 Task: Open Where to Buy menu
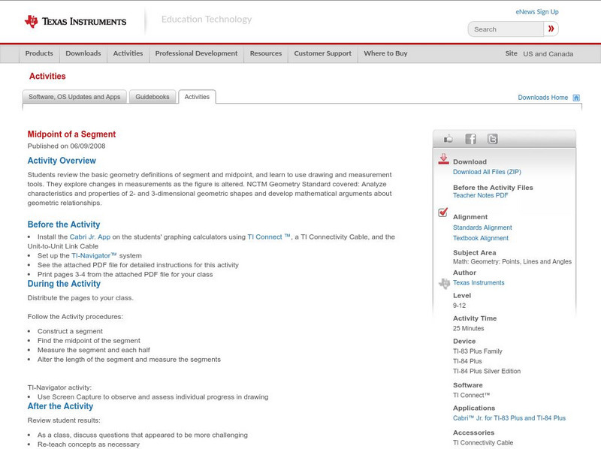385,53
